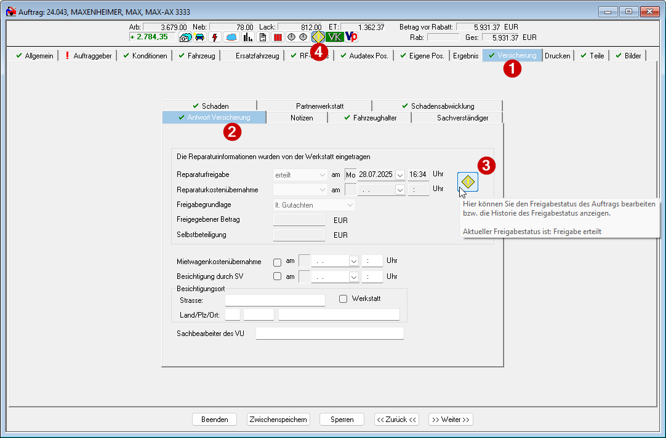The image size is (666, 438).
Task: Toggle the Besichtigung durch SV checkbox
Action: [x=278, y=276]
